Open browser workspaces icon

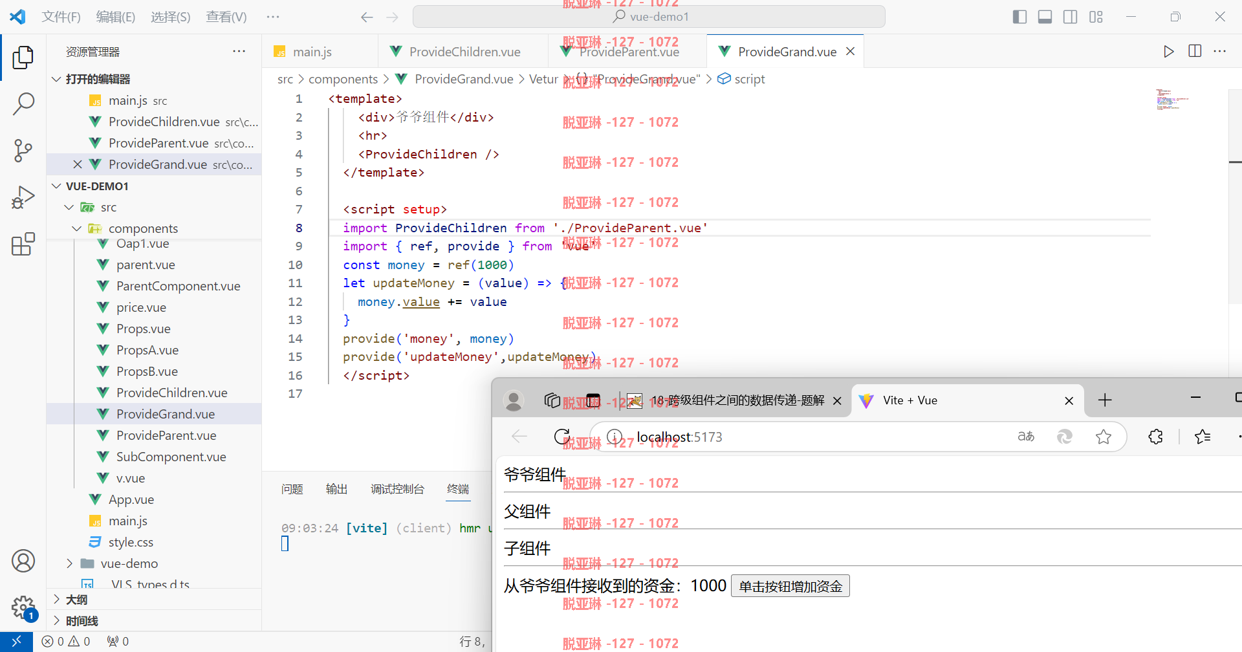tap(552, 400)
